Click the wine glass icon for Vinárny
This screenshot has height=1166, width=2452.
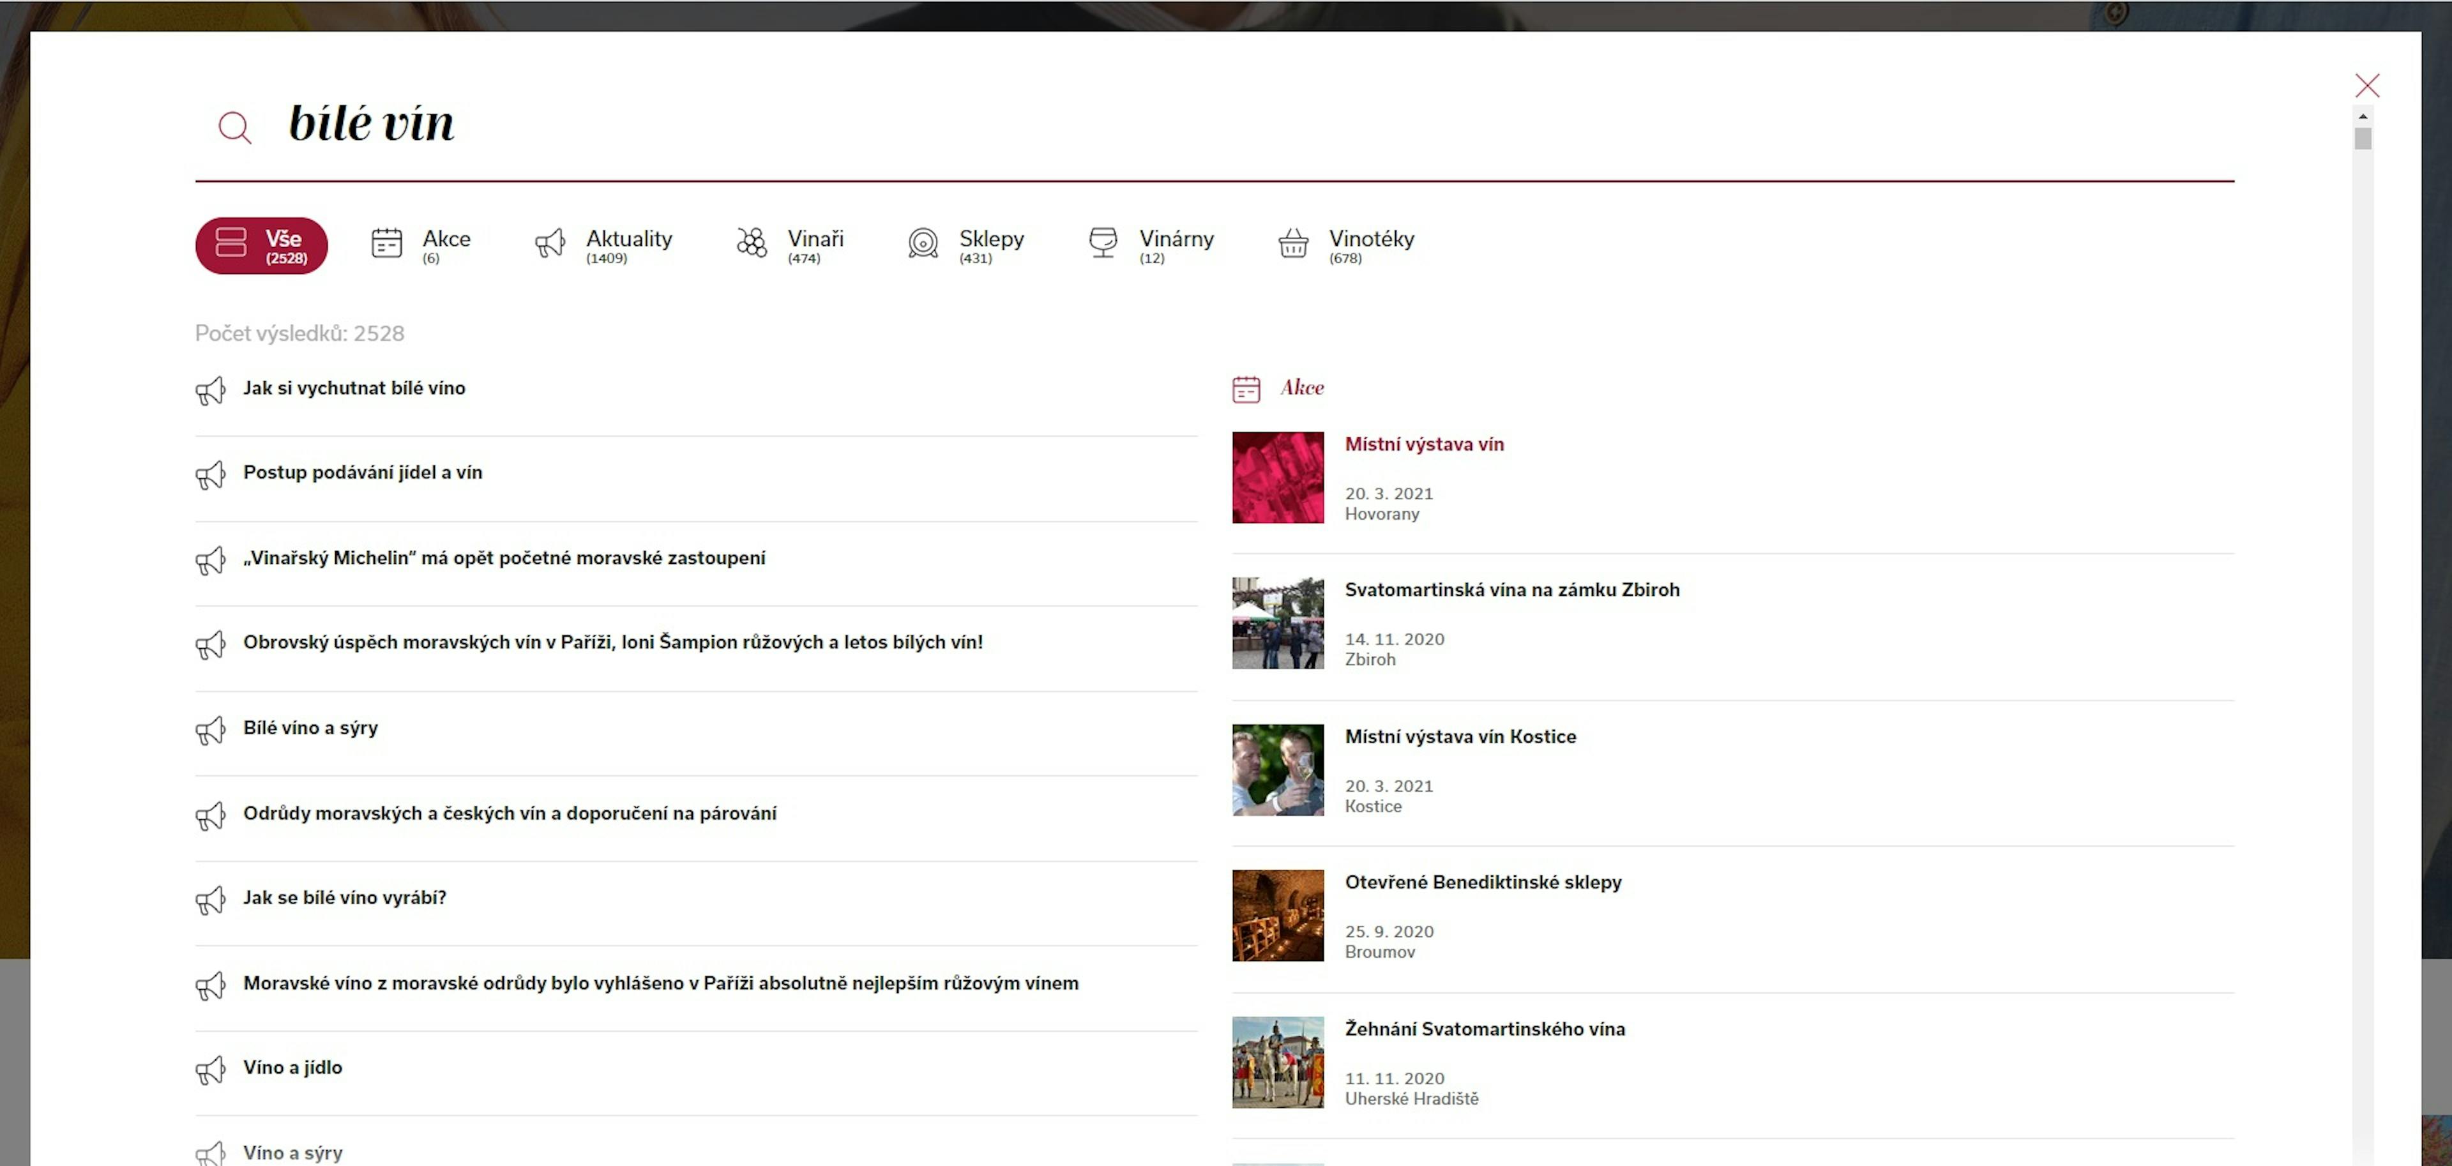[x=1103, y=243]
